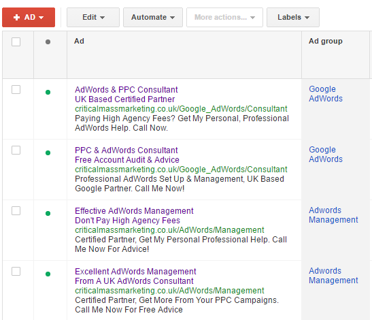Screen dimensions: 372x320
Task: Select checkbox for PPC & AdWords Consultant ad
Action: point(16,150)
